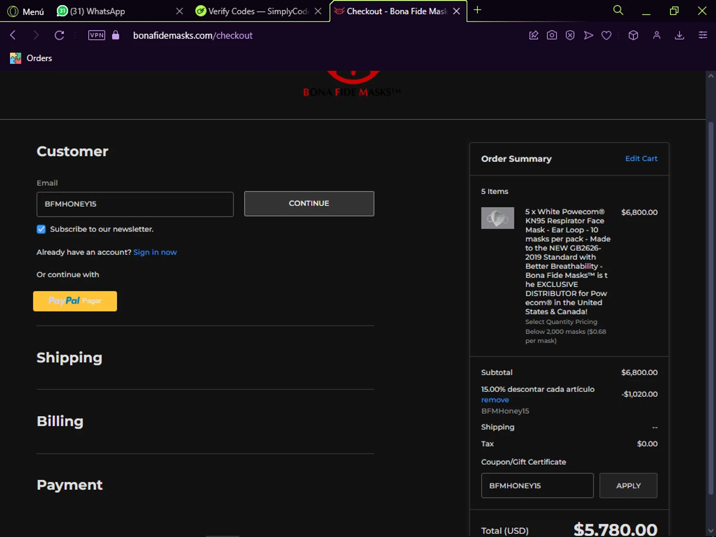The image size is (716, 537).
Task: Click the Sign in now link
Action: pyautogui.click(x=155, y=252)
